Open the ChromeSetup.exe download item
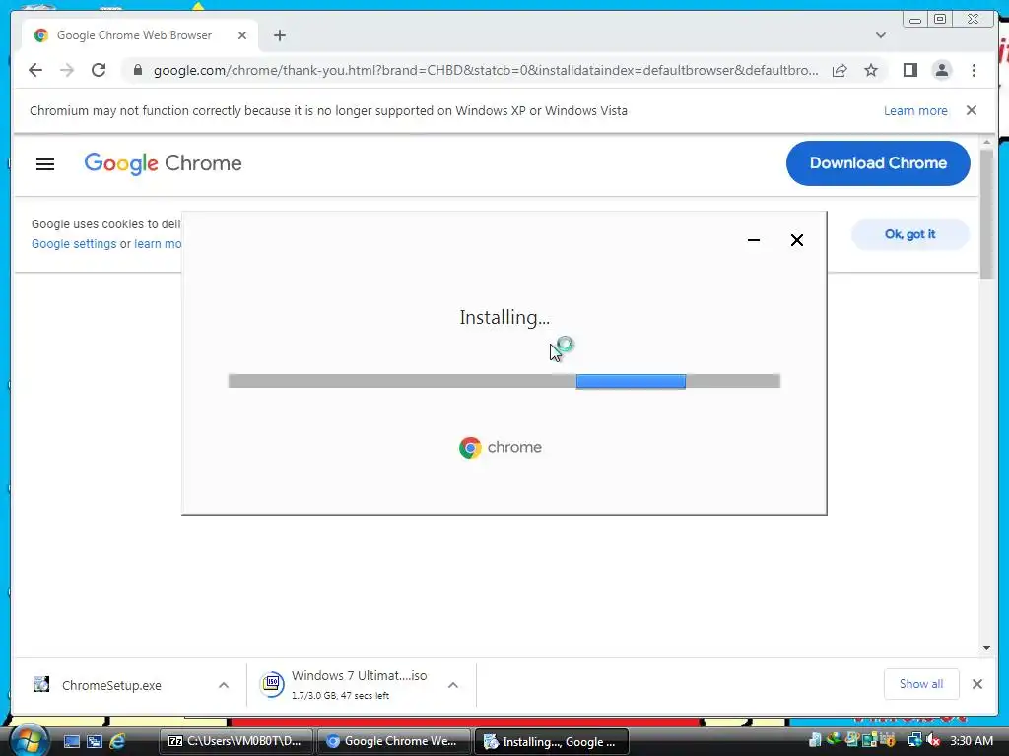This screenshot has height=756, width=1009. click(111, 685)
